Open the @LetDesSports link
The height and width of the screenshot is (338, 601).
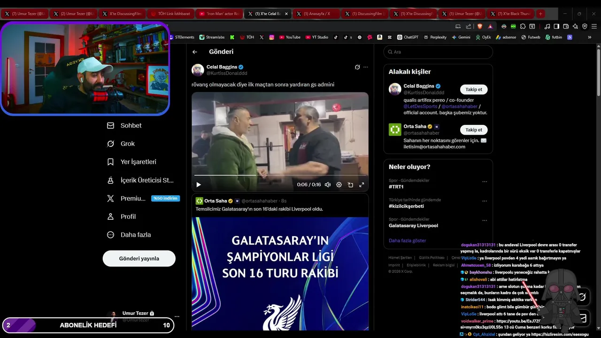pos(420,107)
